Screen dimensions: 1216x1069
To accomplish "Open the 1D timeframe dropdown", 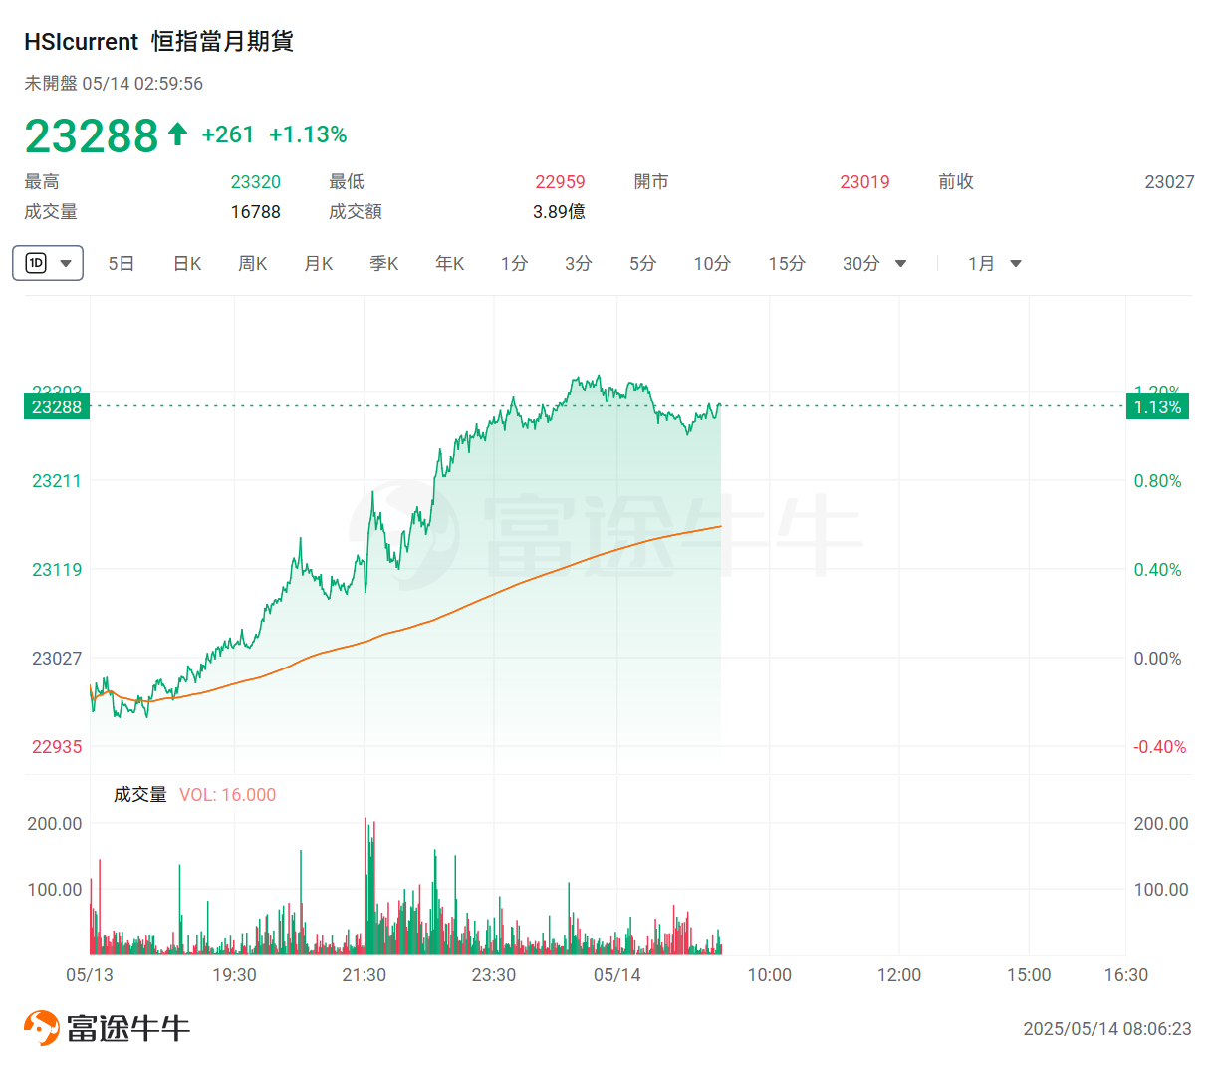I will pos(48,264).
